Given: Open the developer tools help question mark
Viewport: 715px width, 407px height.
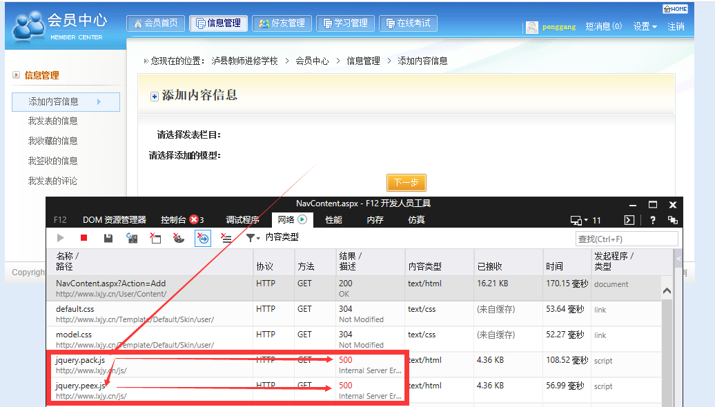Looking at the screenshot, I should click(652, 220).
